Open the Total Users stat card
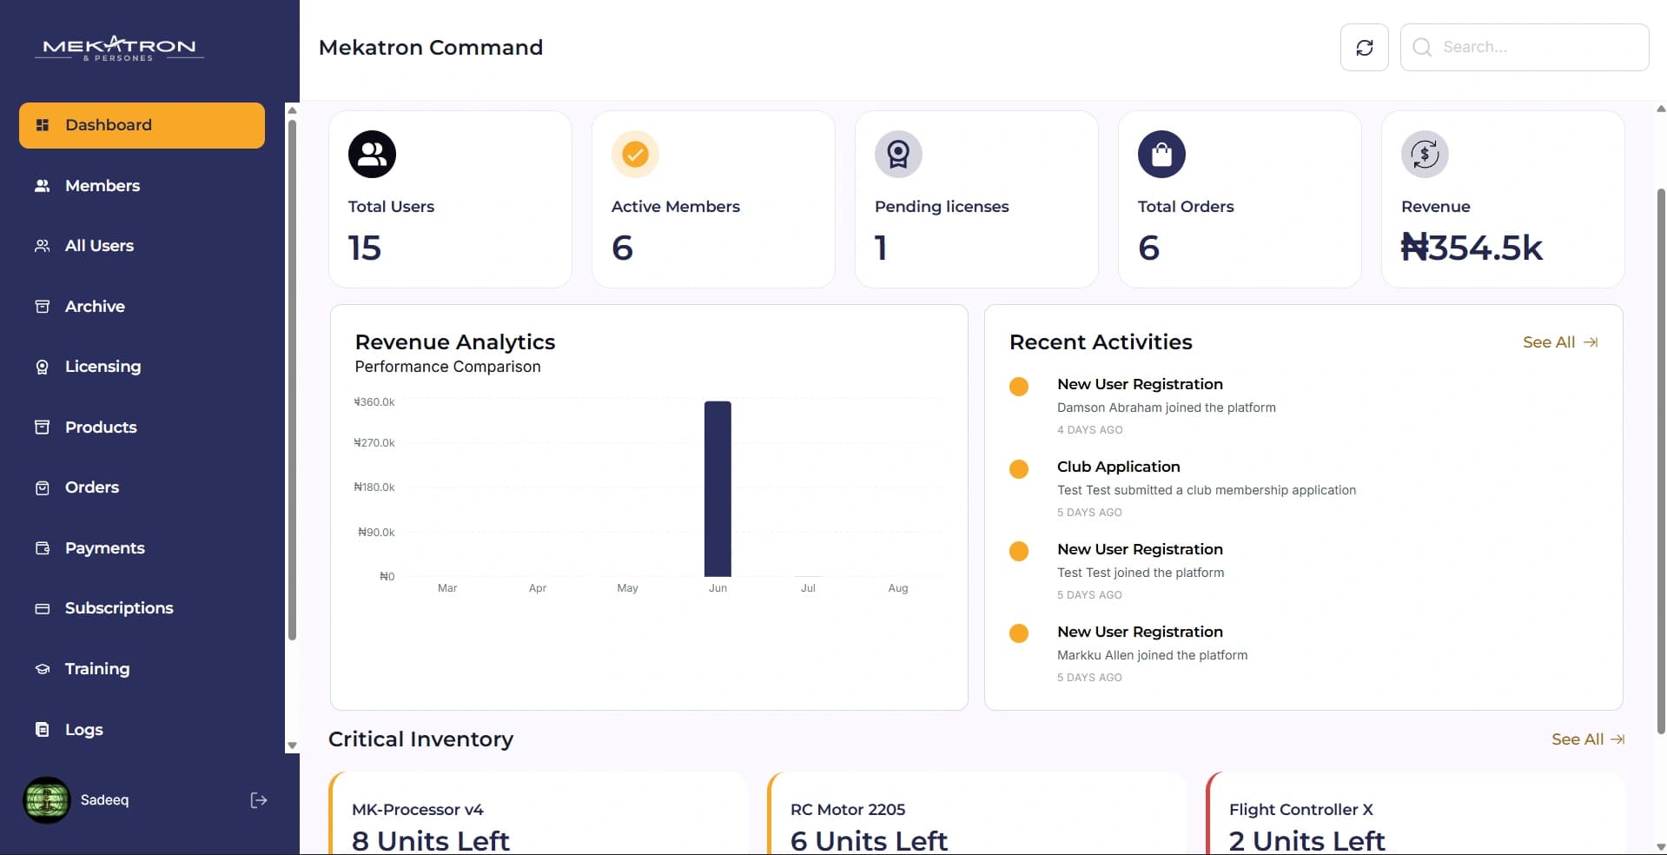 click(x=450, y=199)
